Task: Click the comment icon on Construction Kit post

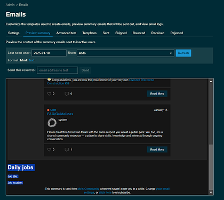Action: click(x=67, y=94)
